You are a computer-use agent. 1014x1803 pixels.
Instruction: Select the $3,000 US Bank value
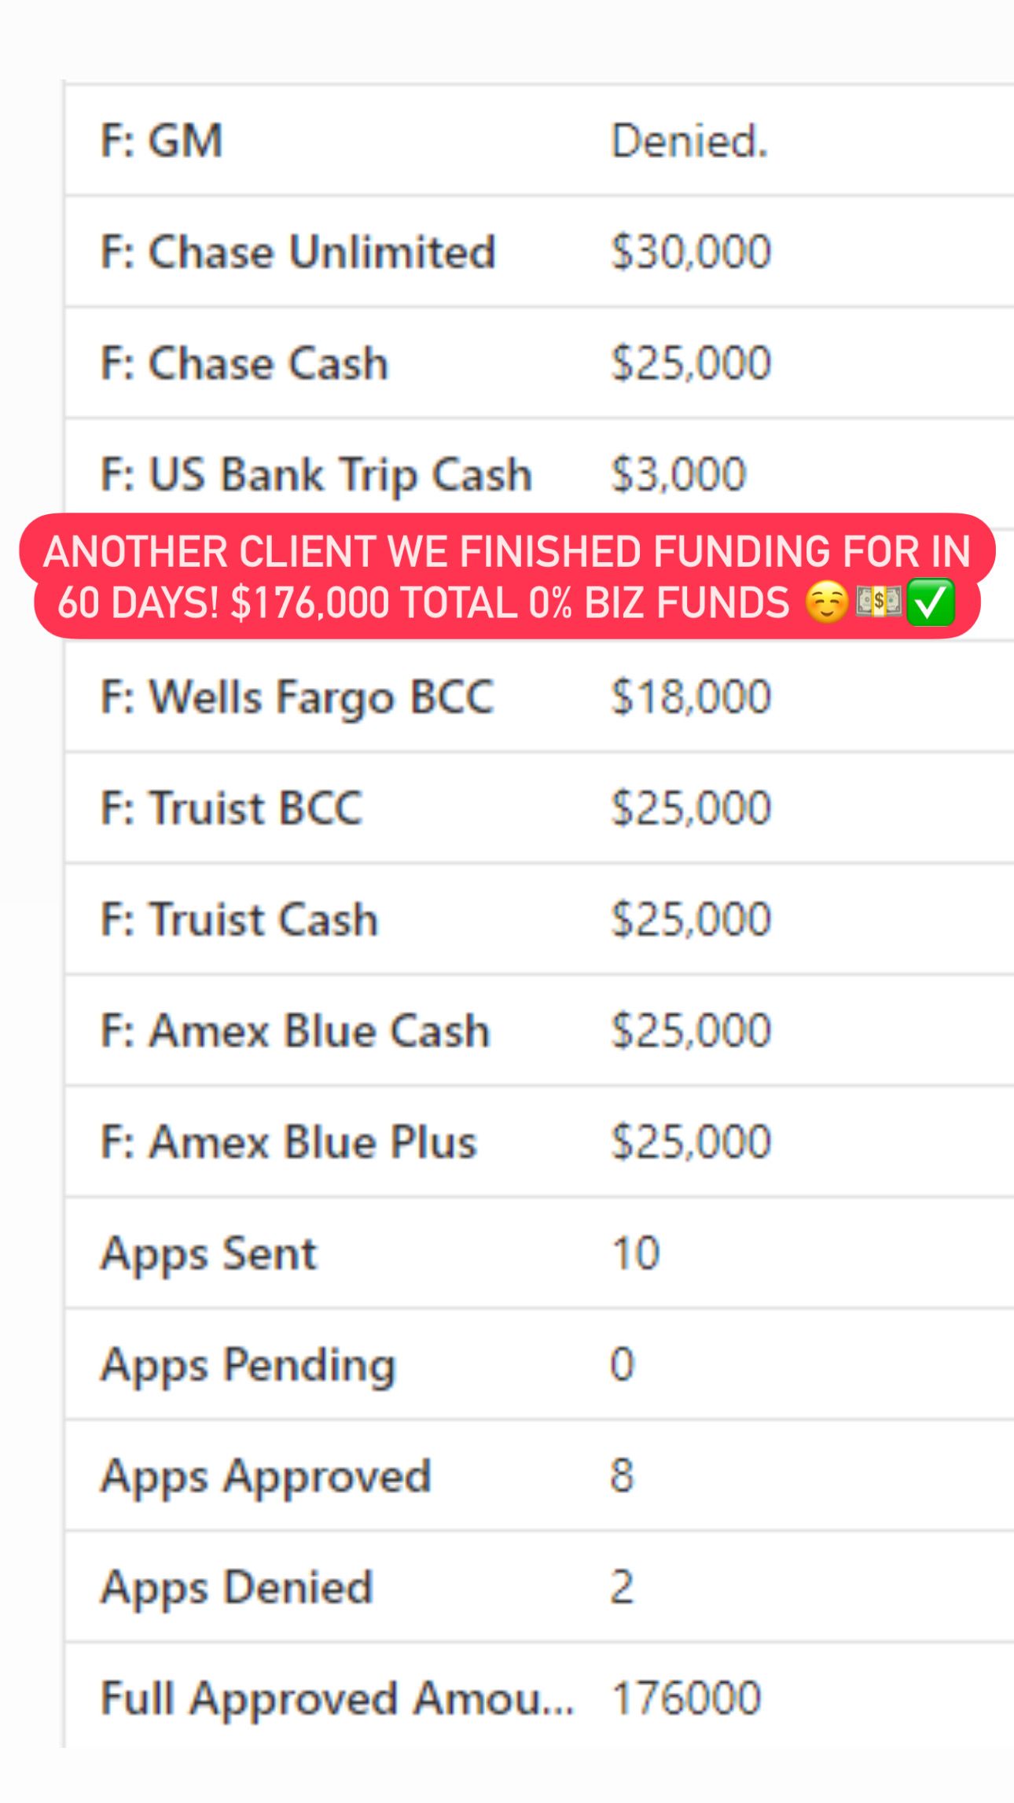coord(678,475)
